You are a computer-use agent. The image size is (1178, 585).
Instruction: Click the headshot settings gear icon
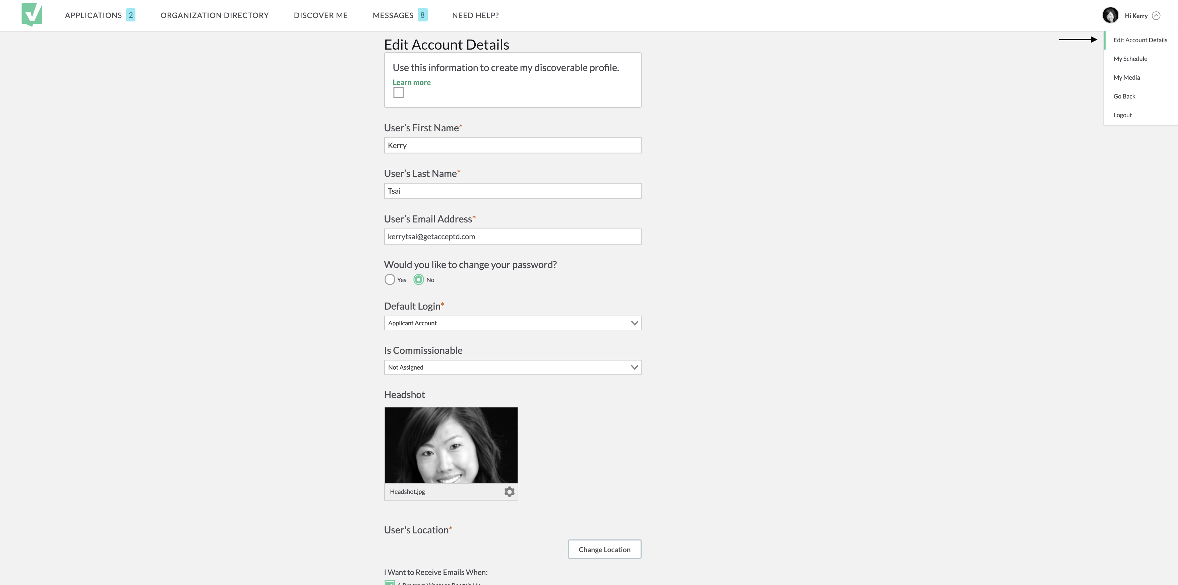509,492
